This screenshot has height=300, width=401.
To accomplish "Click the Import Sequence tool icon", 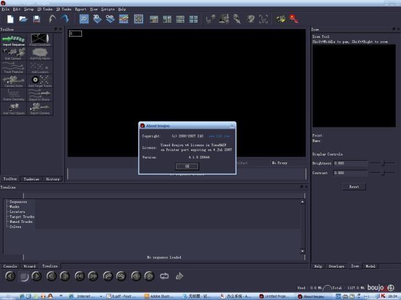I will (13, 39).
